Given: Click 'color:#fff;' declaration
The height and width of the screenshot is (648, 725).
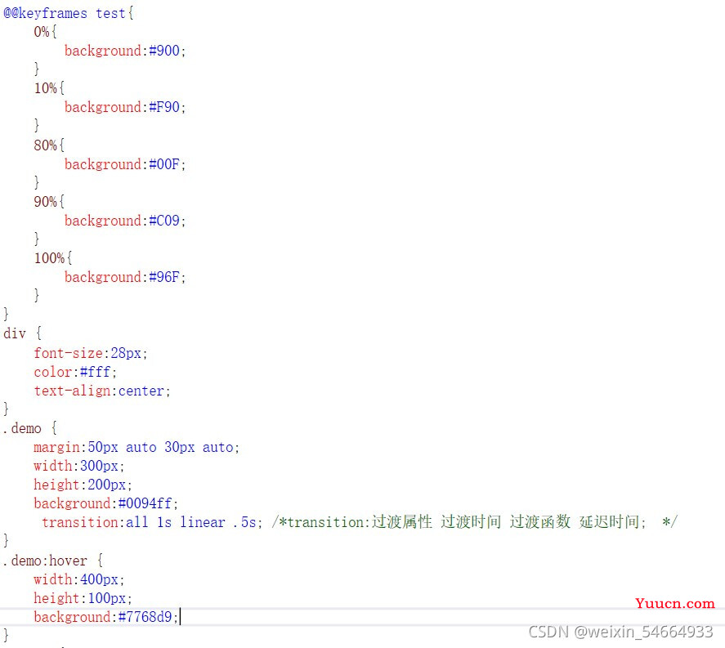Looking at the screenshot, I should pyautogui.click(x=75, y=372).
